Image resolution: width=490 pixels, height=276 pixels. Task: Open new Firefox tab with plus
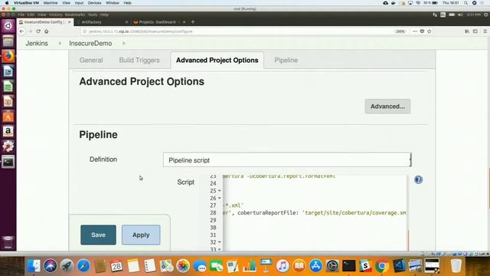[x=193, y=22]
